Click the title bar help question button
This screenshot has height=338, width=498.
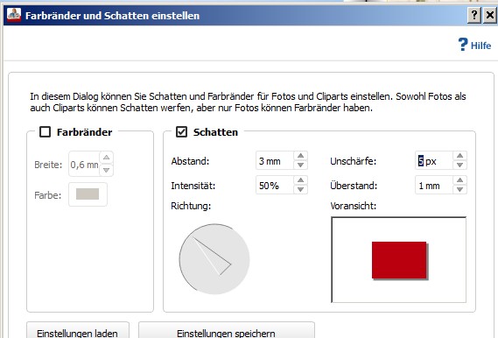[x=474, y=15]
